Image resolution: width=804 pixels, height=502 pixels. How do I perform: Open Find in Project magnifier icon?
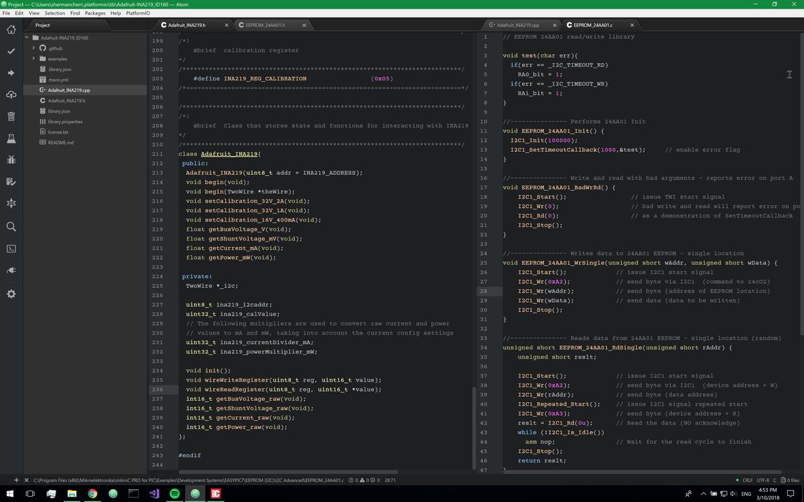(x=11, y=227)
